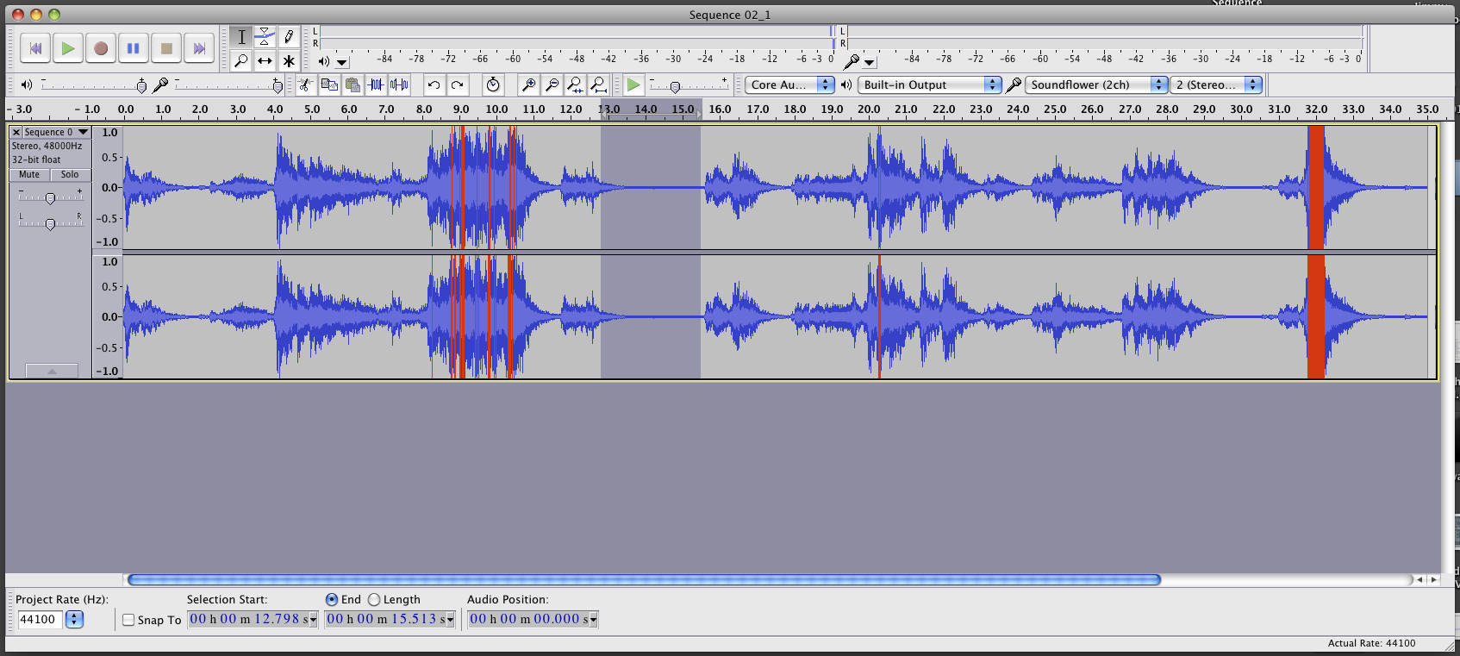Enable the Snap To checkbox
Image resolution: width=1460 pixels, height=656 pixels.
click(128, 620)
